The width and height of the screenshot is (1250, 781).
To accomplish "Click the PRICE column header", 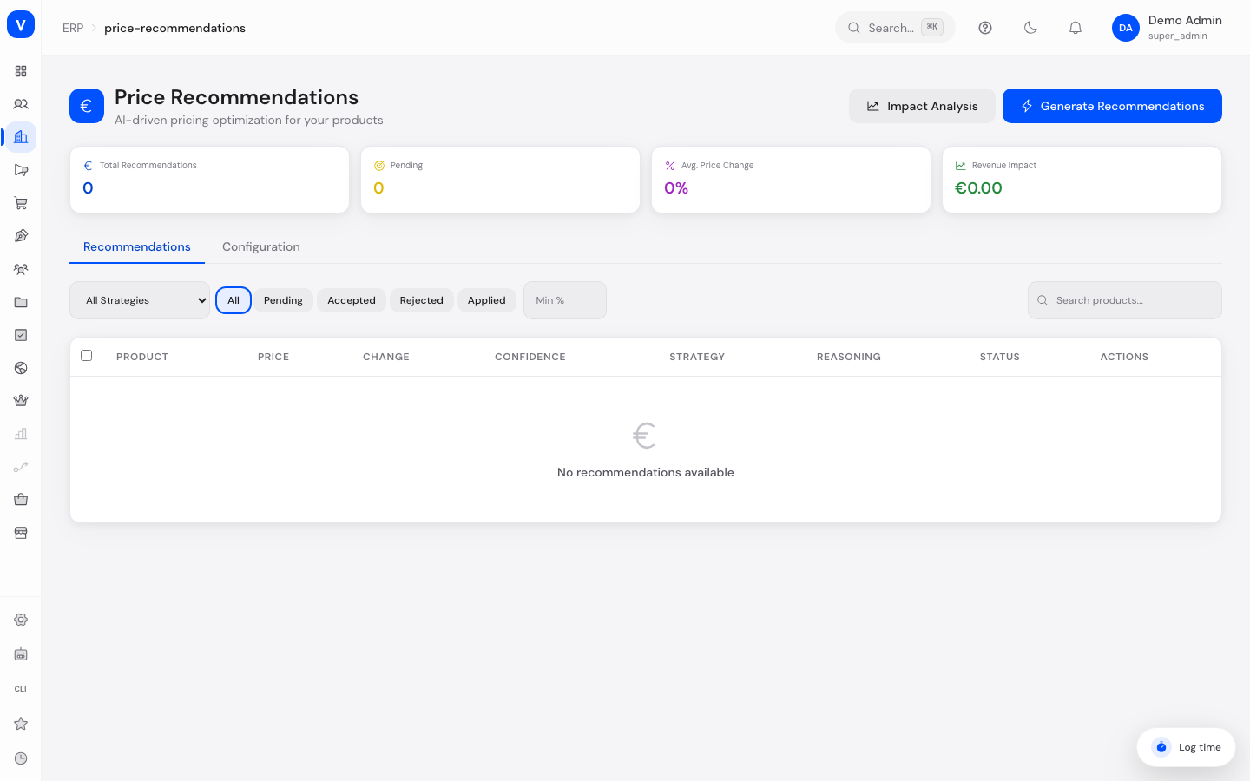I will point(273,357).
